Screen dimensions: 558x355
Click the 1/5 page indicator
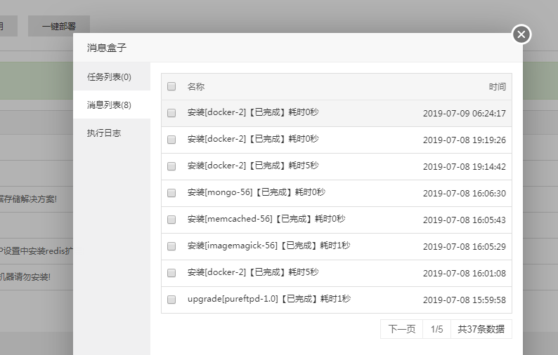[436, 329]
